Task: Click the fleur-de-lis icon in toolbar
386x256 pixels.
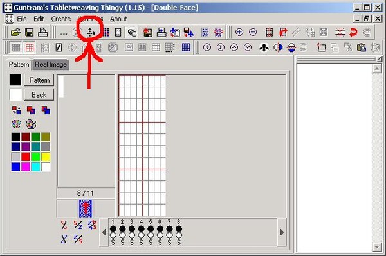Action: pos(264,47)
